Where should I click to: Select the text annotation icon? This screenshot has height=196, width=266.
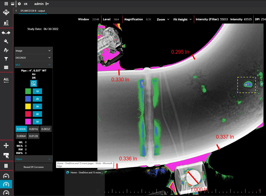click(6, 50)
